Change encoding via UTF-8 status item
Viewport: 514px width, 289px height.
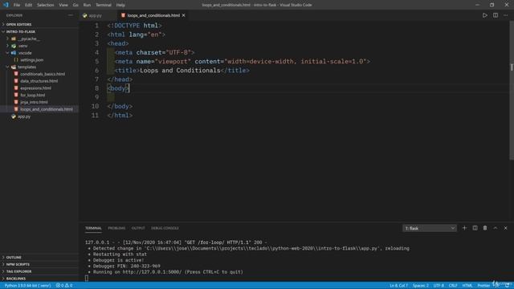click(439, 286)
